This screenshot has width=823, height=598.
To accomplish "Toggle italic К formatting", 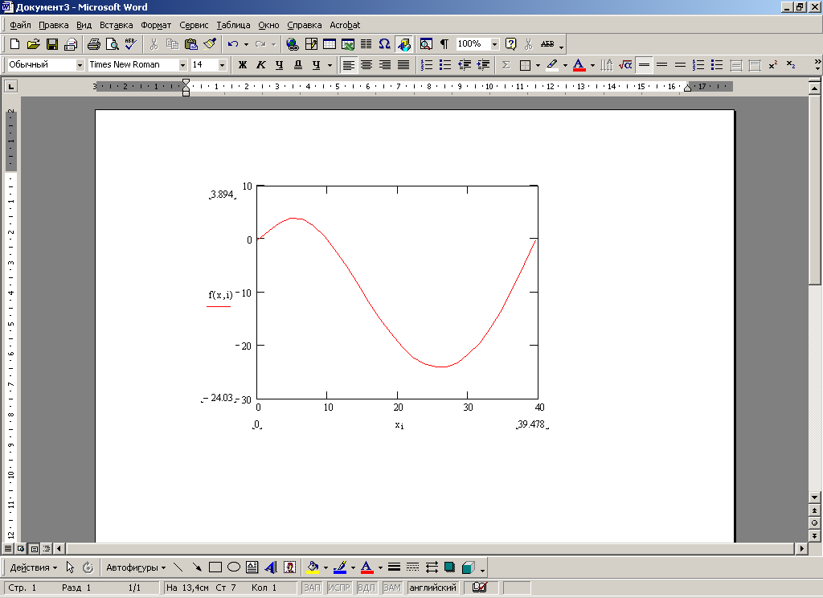I will tap(261, 64).
